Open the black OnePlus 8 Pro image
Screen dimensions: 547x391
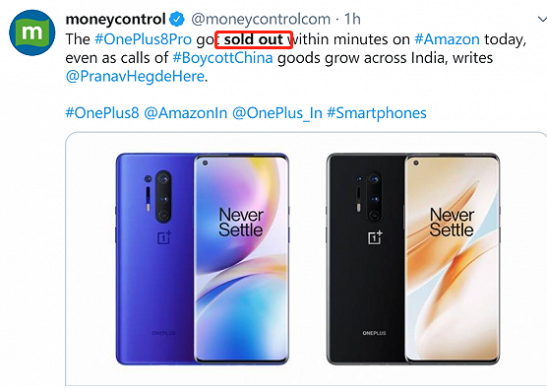click(413, 259)
